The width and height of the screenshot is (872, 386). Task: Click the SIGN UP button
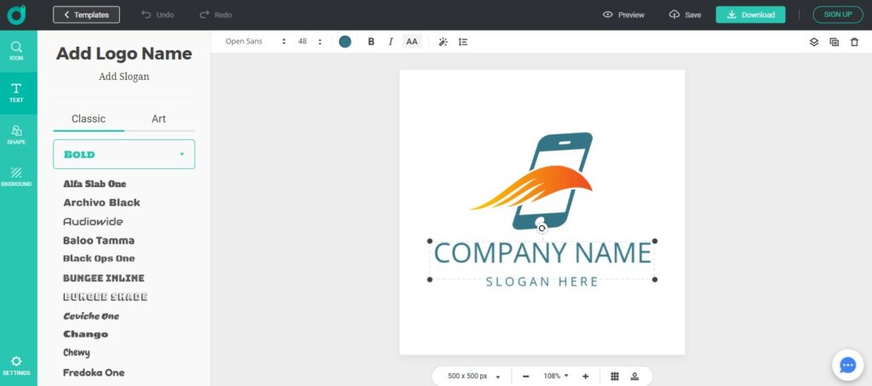pyautogui.click(x=838, y=14)
